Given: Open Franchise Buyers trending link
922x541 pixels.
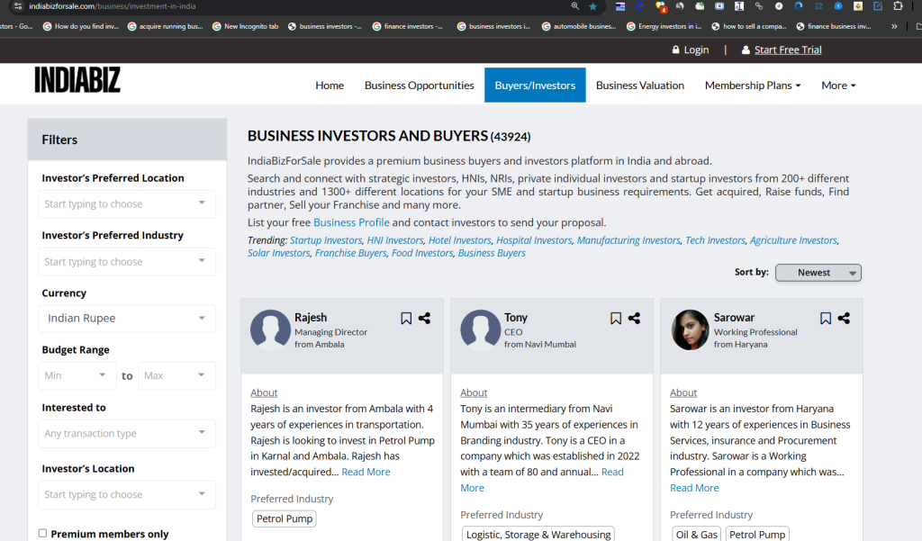Looking at the screenshot, I should pos(351,254).
